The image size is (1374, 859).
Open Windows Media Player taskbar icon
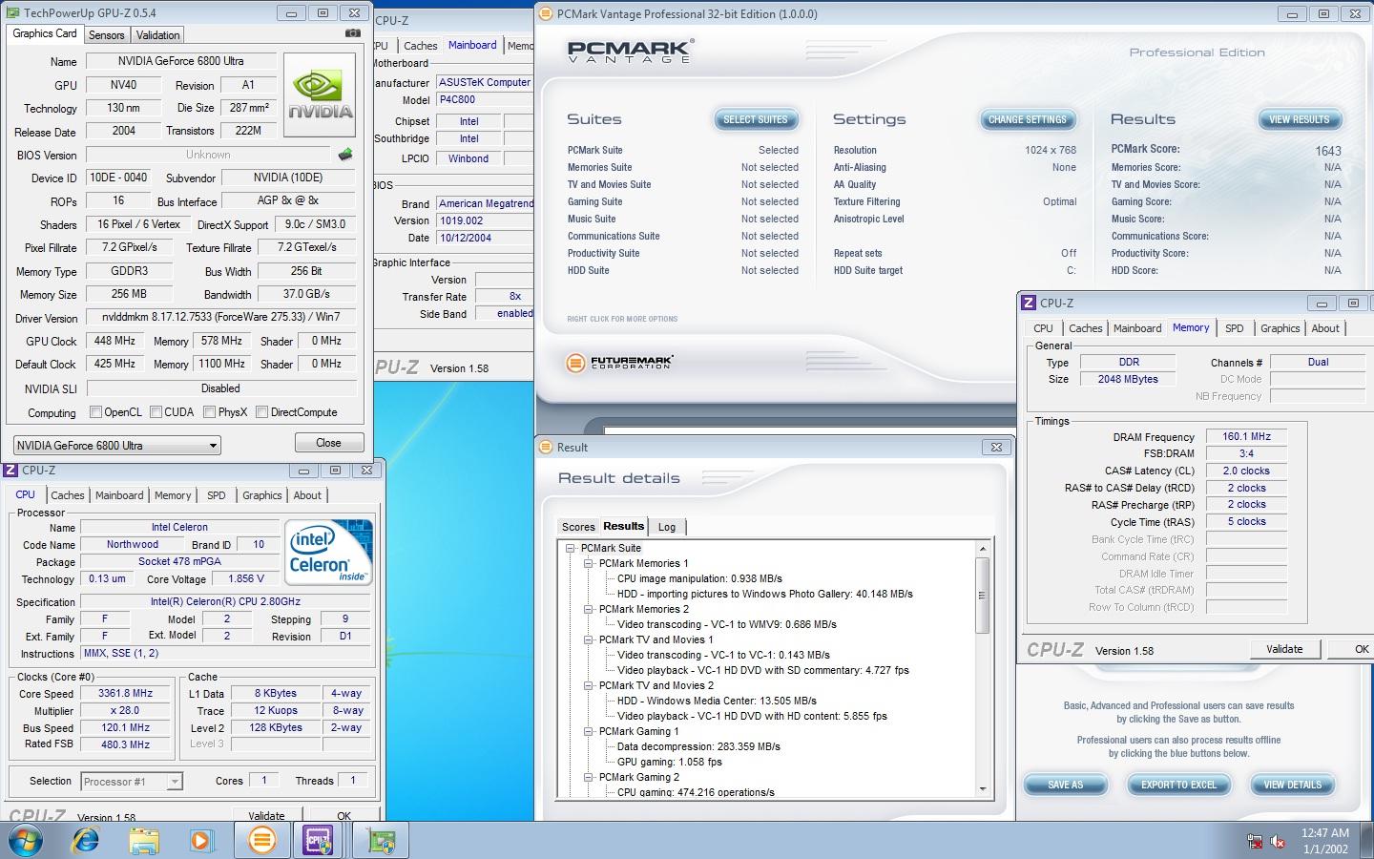pyautogui.click(x=201, y=840)
